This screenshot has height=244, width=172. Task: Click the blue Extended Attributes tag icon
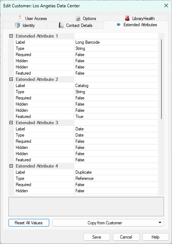118,25
